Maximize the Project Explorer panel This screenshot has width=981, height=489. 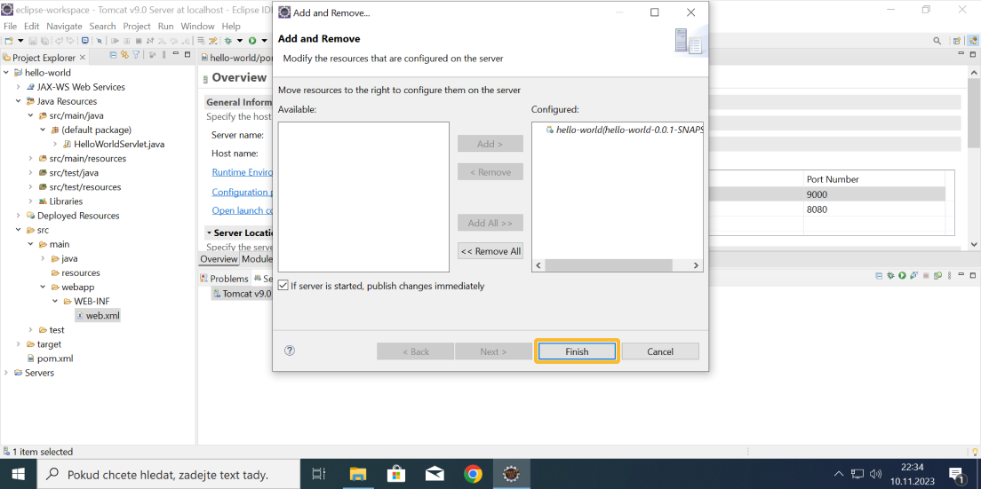[x=187, y=54]
